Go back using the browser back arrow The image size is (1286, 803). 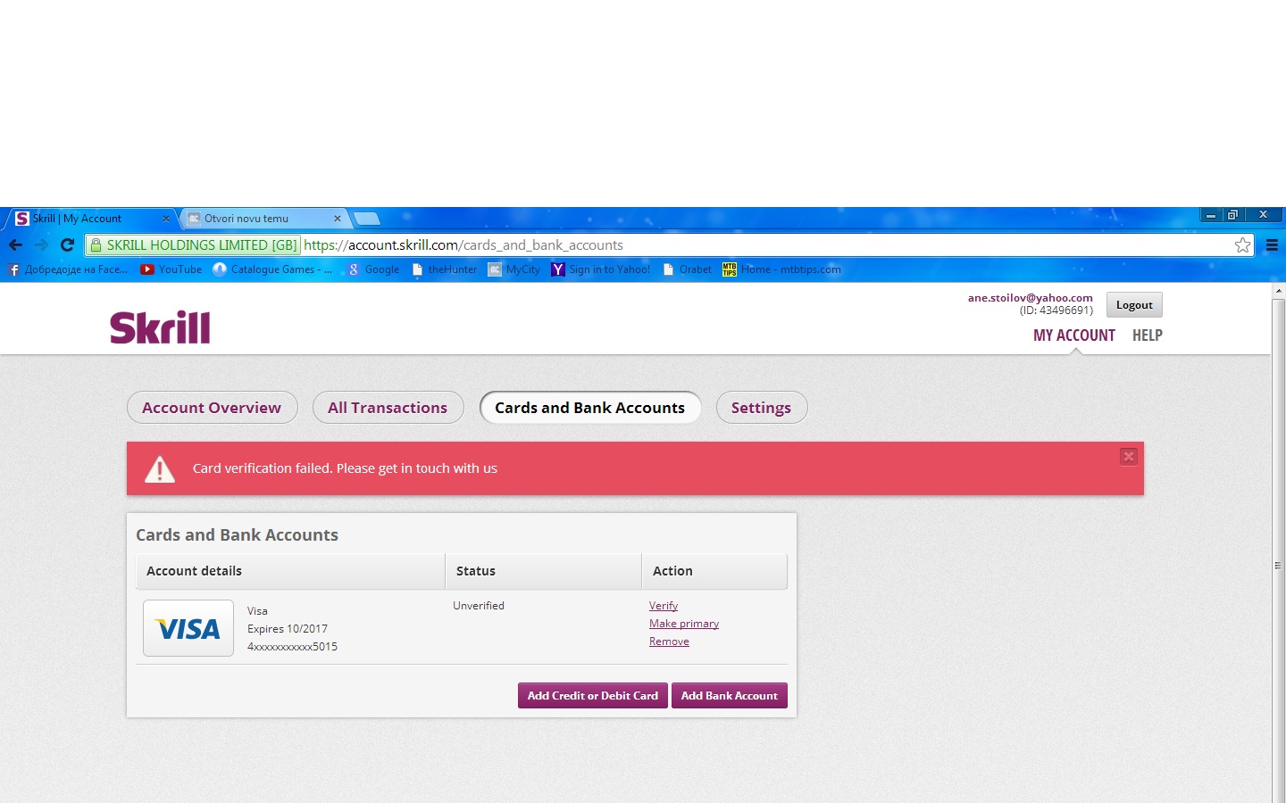(15, 244)
